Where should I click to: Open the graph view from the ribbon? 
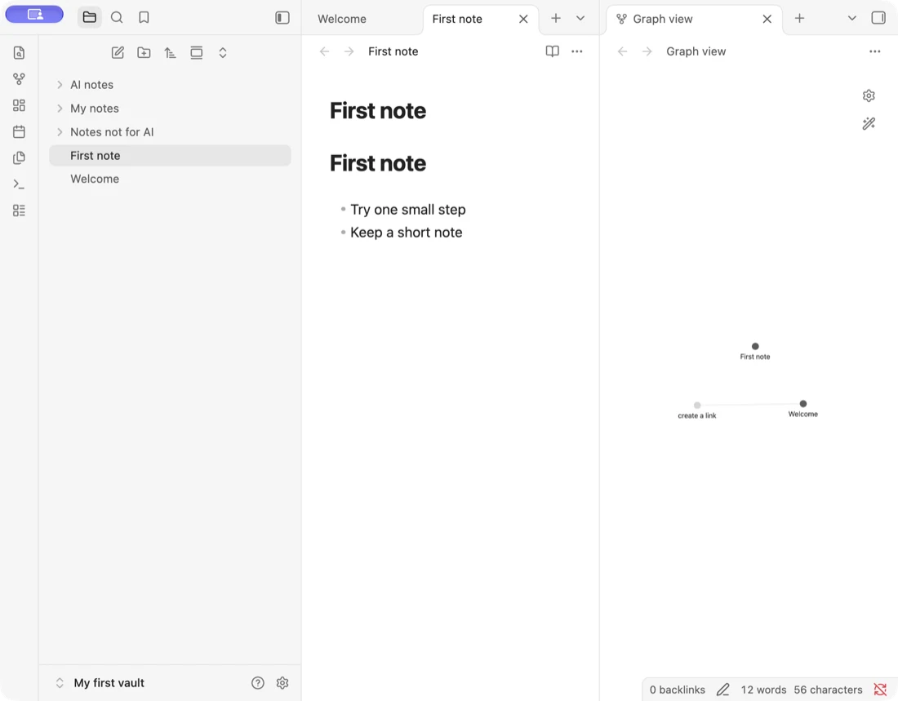click(19, 79)
